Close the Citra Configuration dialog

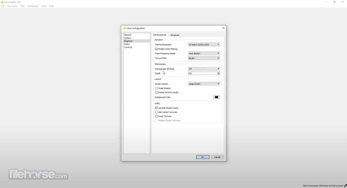(224, 28)
